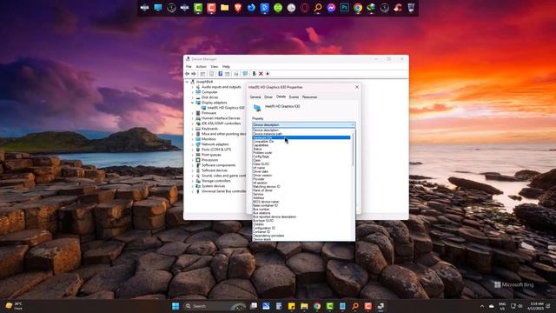The width and height of the screenshot is (556, 313).
Task: Select System devices tree item
Action: (x=213, y=186)
